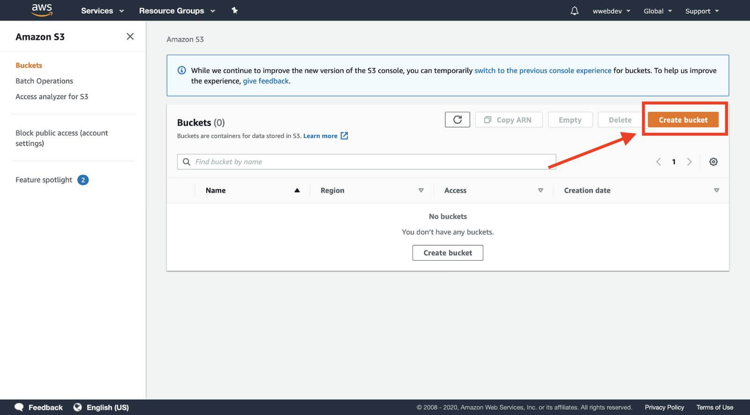Click the Copy ARN button
The image size is (750, 415).
pos(509,120)
